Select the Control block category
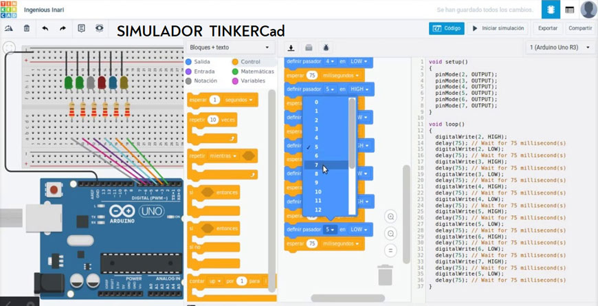598x306 pixels. pos(246,61)
